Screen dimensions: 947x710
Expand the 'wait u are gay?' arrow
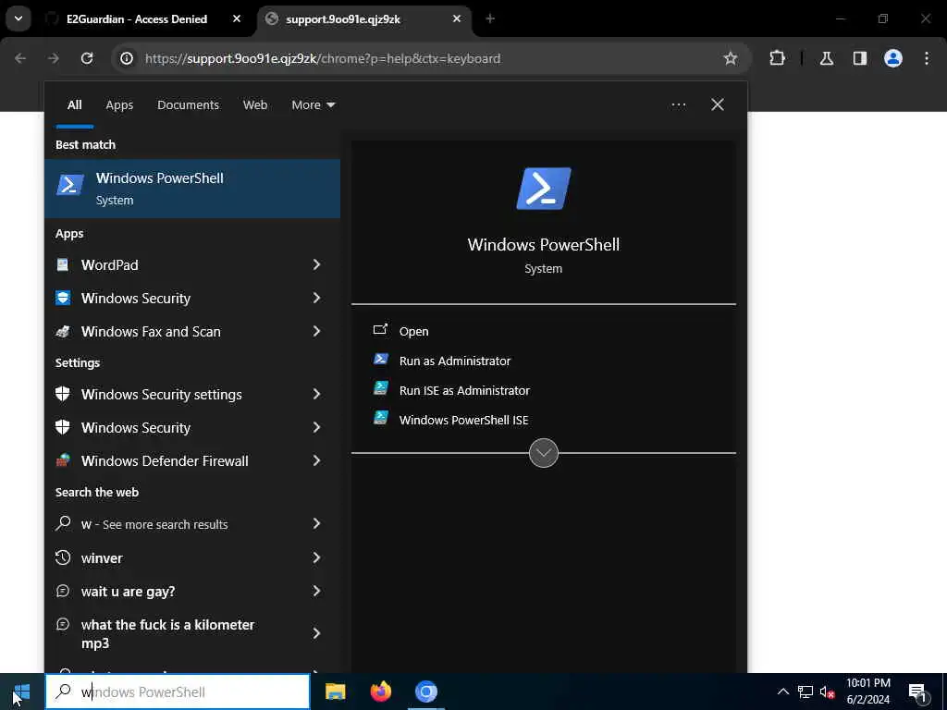click(316, 591)
